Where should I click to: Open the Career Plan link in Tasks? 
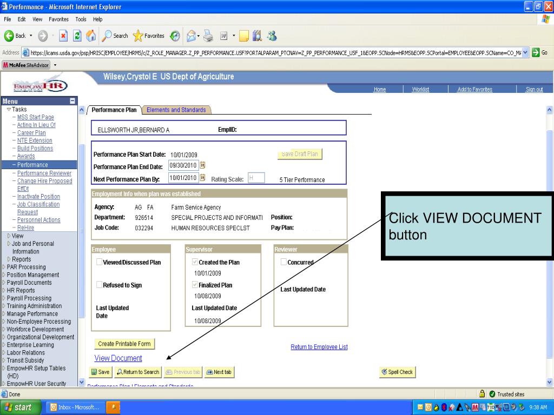pyautogui.click(x=31, y=133)
